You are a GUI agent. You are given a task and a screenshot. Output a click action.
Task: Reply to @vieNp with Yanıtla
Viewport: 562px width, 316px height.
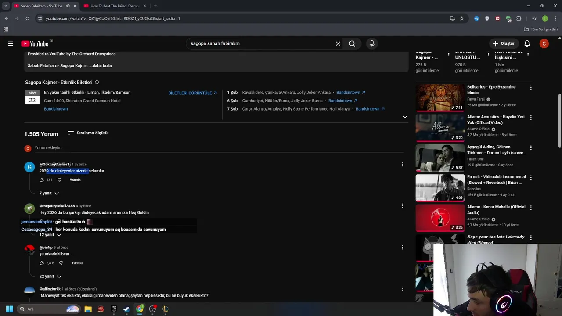tap(77, 263)
